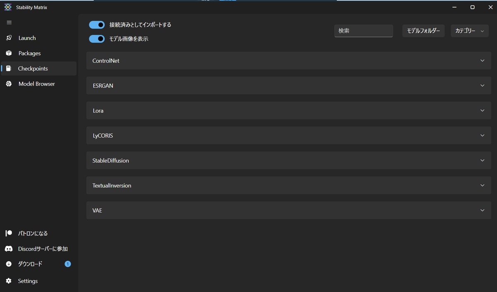Toggle the モデル画像を表示 switch
The width and height of the screenshot is (497, 292).
point(97,39)
